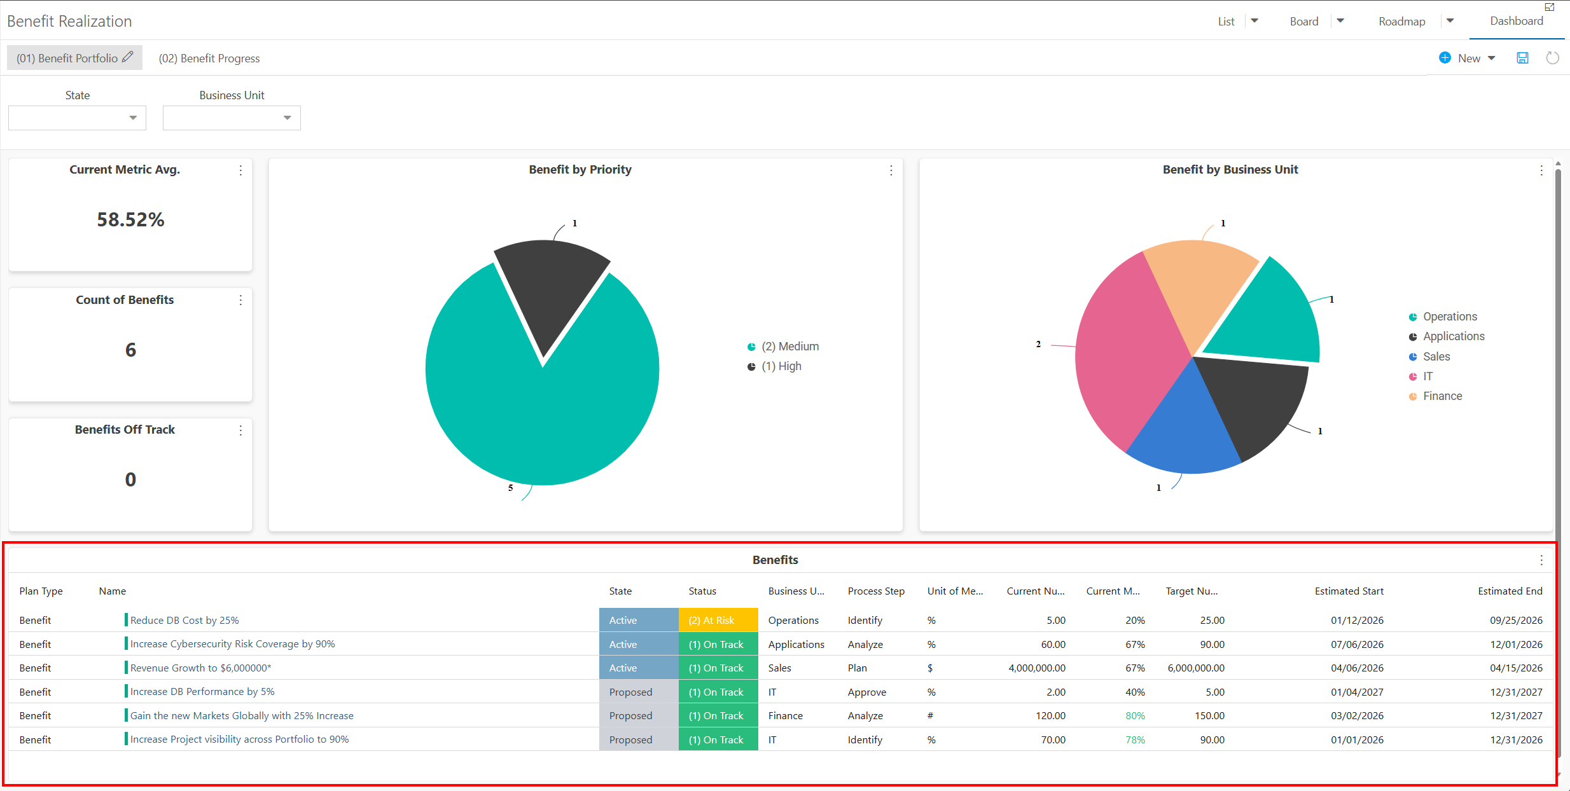Sort by the Process Step column header

tap(876, 591)
